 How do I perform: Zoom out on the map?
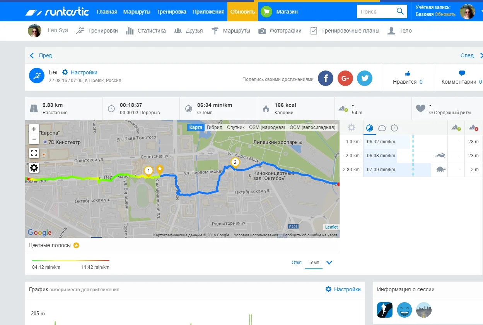click(34, 139)
